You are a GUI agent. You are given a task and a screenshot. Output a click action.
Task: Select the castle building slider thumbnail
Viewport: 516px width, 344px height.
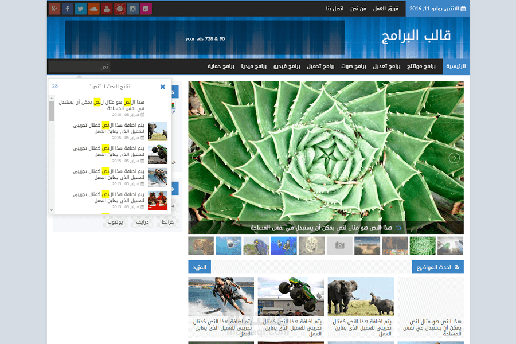(368, 245)
